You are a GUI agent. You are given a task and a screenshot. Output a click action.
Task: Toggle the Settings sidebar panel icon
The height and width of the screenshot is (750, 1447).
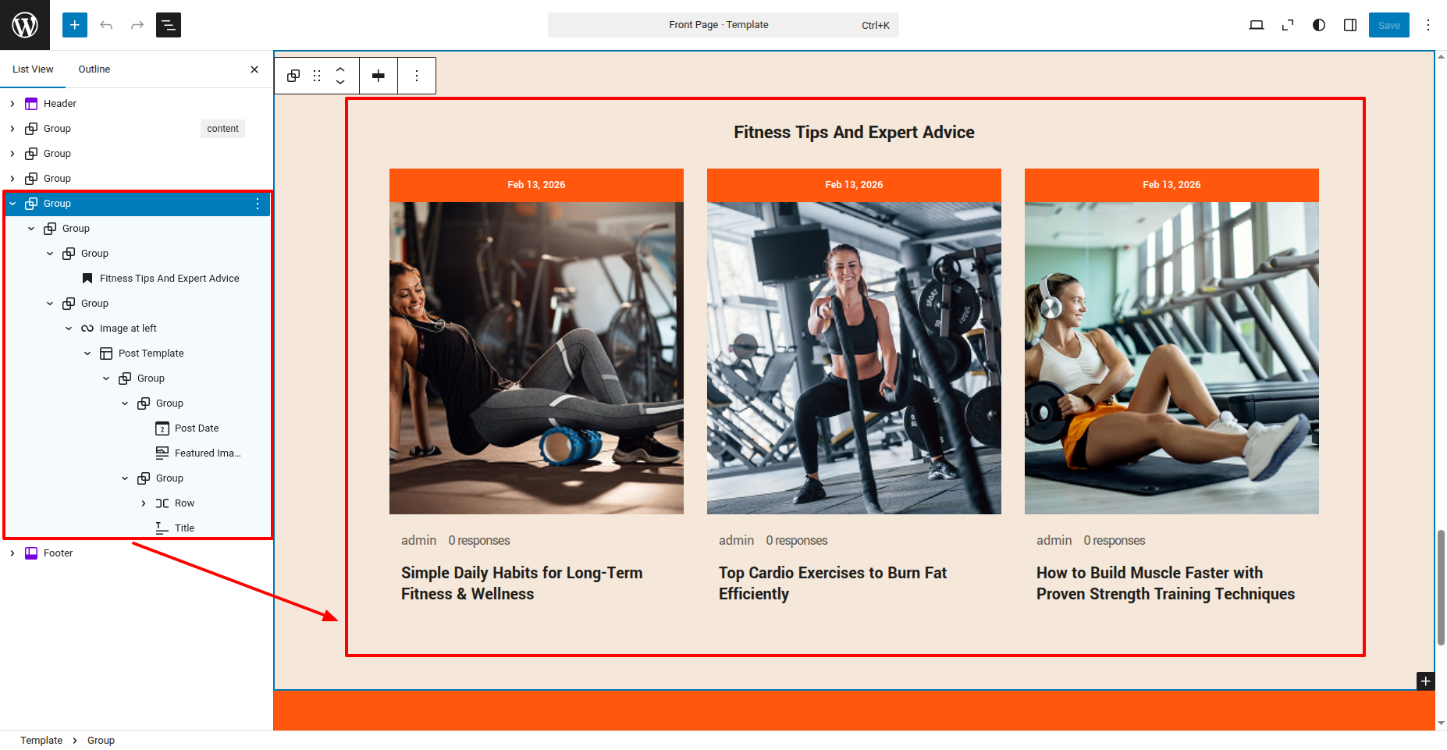coord(1349,25)
